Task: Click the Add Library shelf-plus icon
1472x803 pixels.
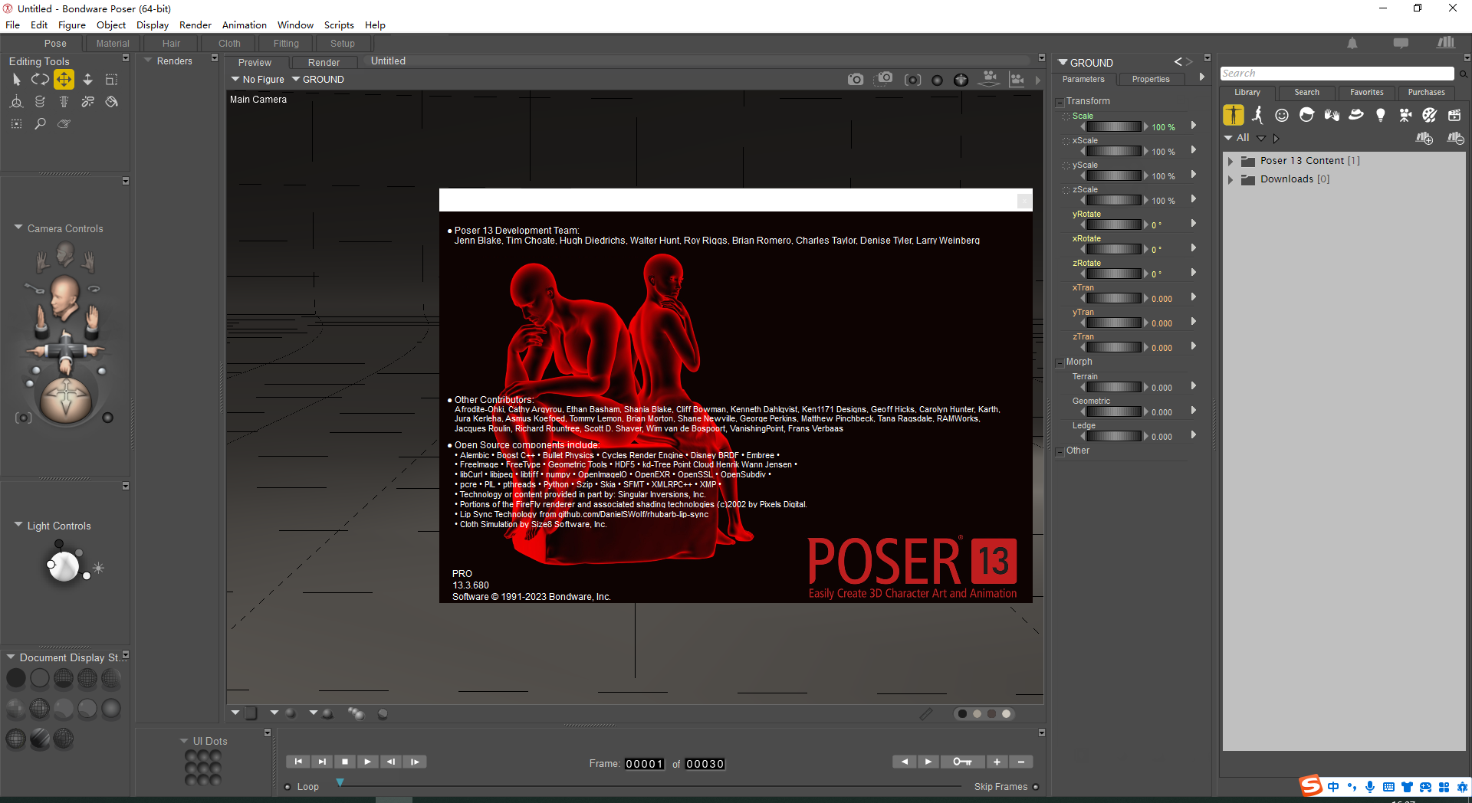Action: point(1424,138)
